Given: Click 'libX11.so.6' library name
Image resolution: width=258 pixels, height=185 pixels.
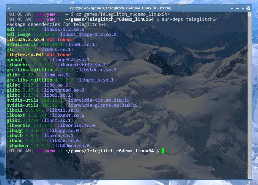Looking at the screenshot, I should coord(64,110).
